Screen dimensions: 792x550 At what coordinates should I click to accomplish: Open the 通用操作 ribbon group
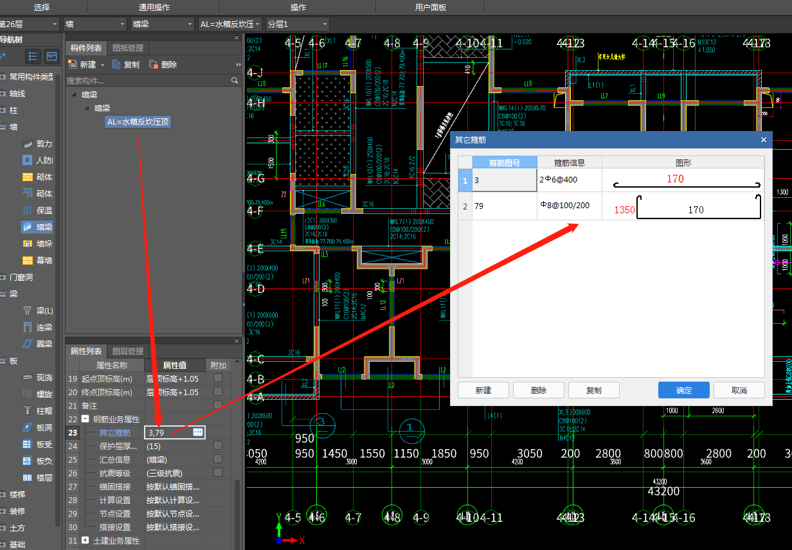coord(154,7)
